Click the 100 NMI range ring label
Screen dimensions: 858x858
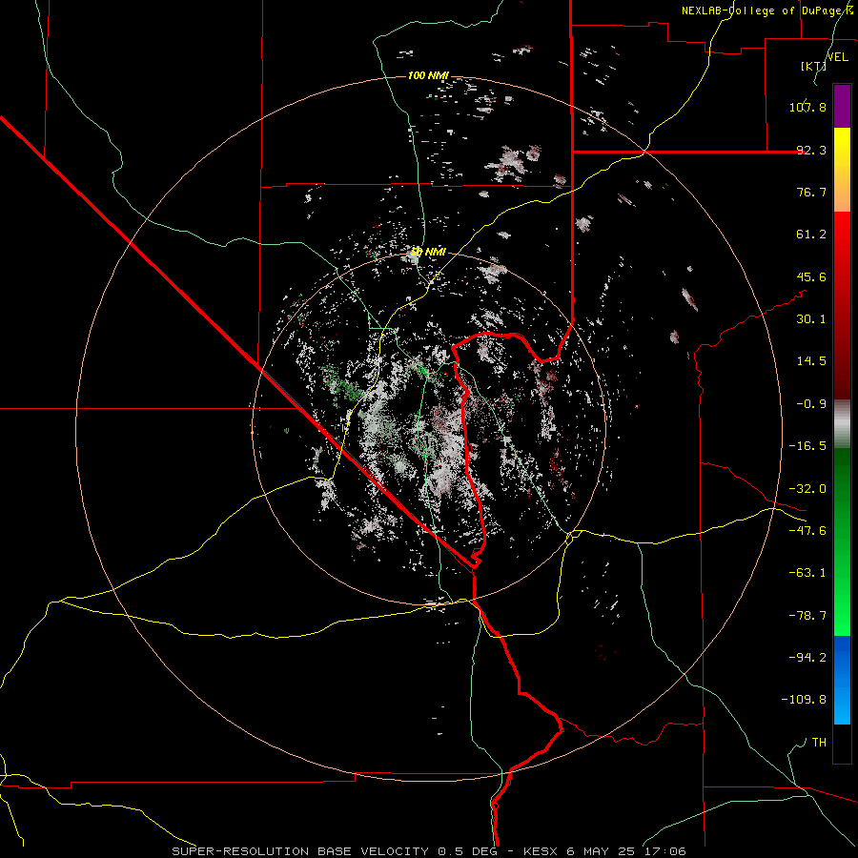pos(428,75)
